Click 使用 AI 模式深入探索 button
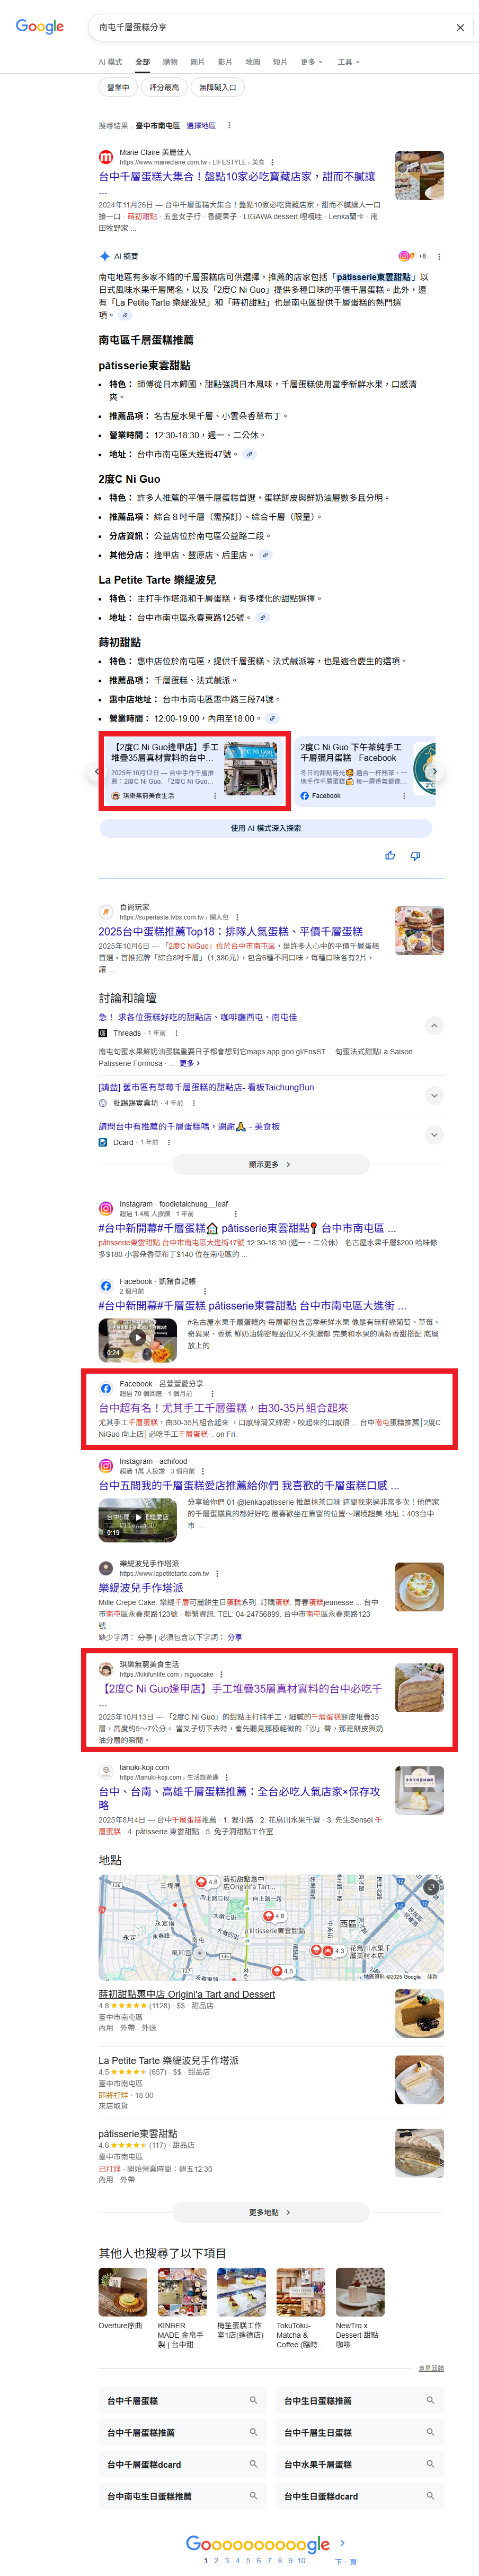Viewport: 479px width, 2576px height. pyautogui.click(x=265, y=828)
